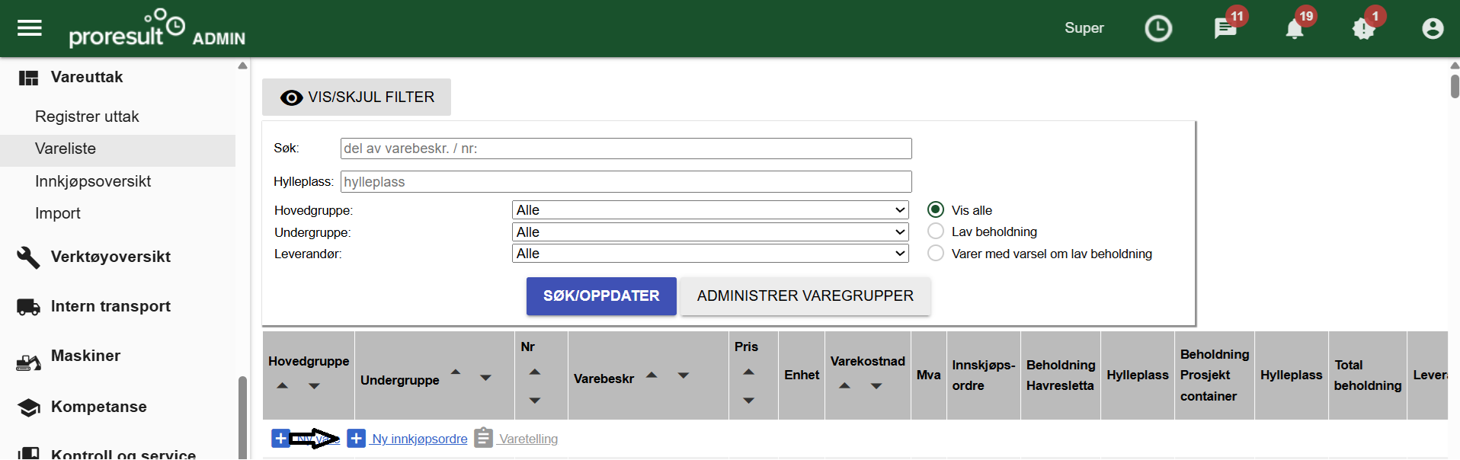Image resolution: width=1460 pixels, height=460 pixels.
Task: Open the alert warnings badge icon
Action: [x=1363, y=29]
